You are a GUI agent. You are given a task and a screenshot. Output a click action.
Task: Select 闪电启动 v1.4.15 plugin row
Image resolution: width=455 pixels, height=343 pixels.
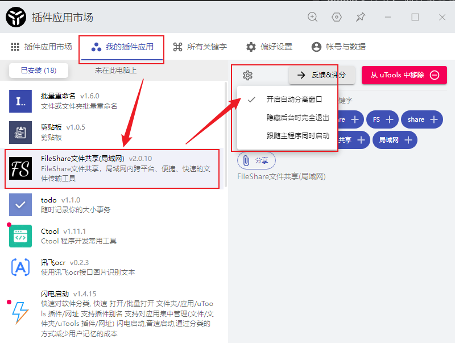pos(111,313)
